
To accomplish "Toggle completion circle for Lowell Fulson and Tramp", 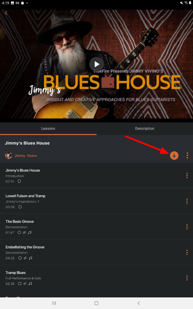I will (x=20, y=207).
